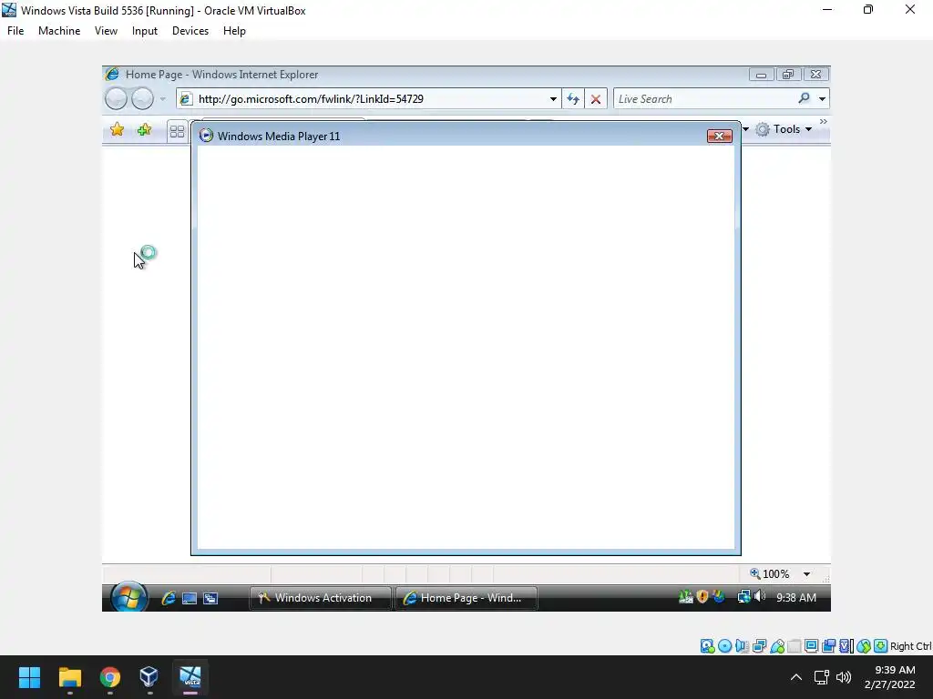Click the address bar URL field

pyautogui.click(x=369, y=98)
